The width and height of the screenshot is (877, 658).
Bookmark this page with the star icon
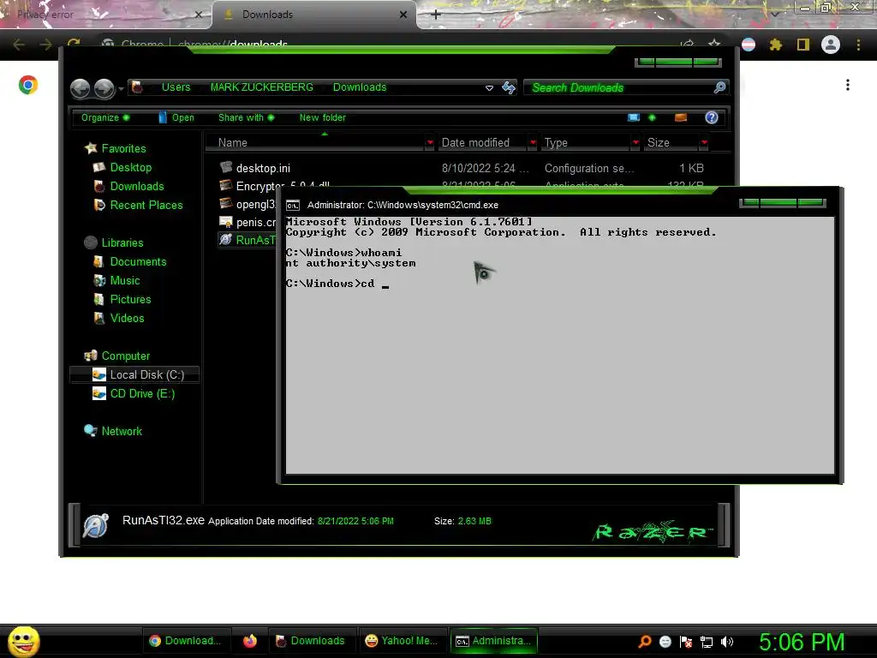point(714,45)
